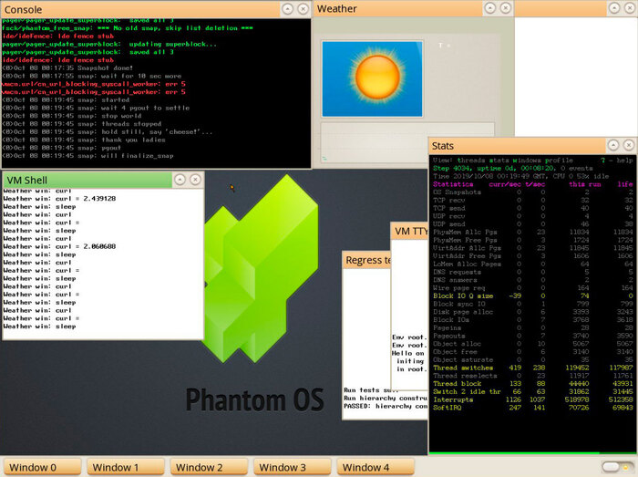Close the VM Shell window
This screenshot has width=638, height=477.
(x=195, y=181)
